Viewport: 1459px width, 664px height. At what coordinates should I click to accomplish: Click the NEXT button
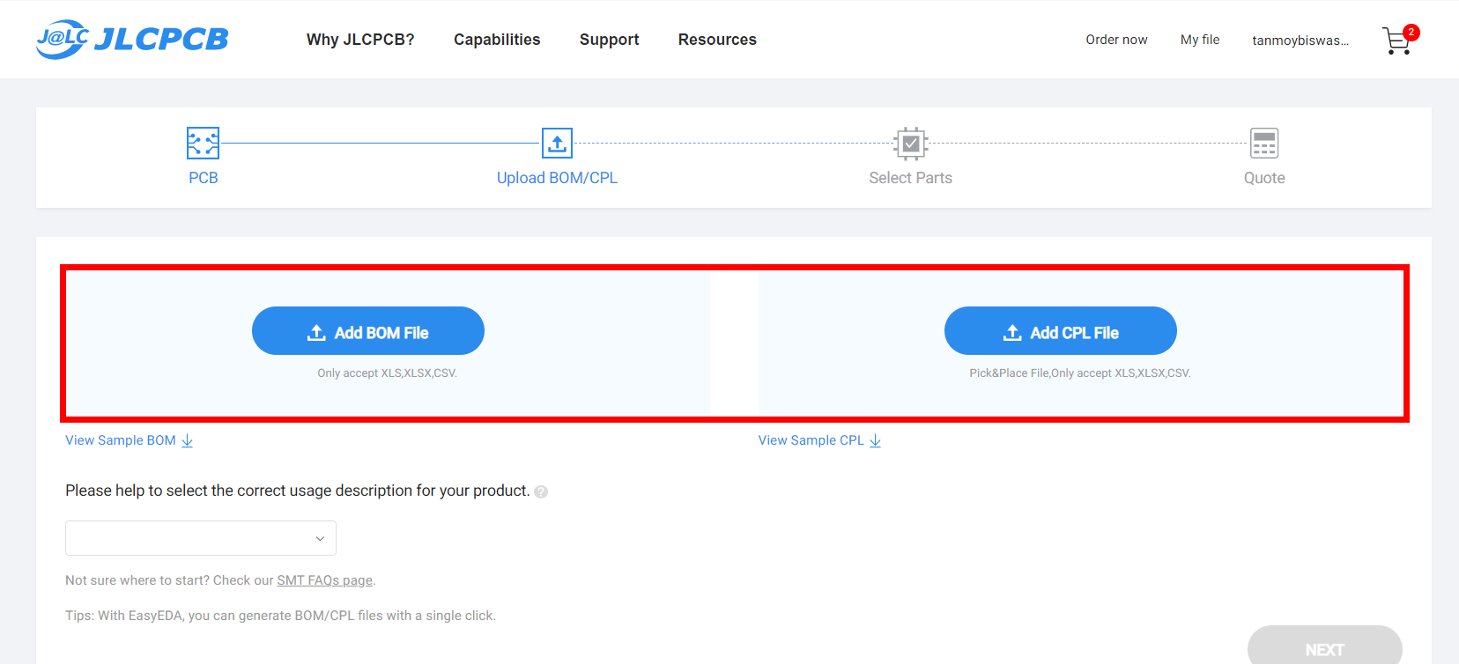[1324, 649]
